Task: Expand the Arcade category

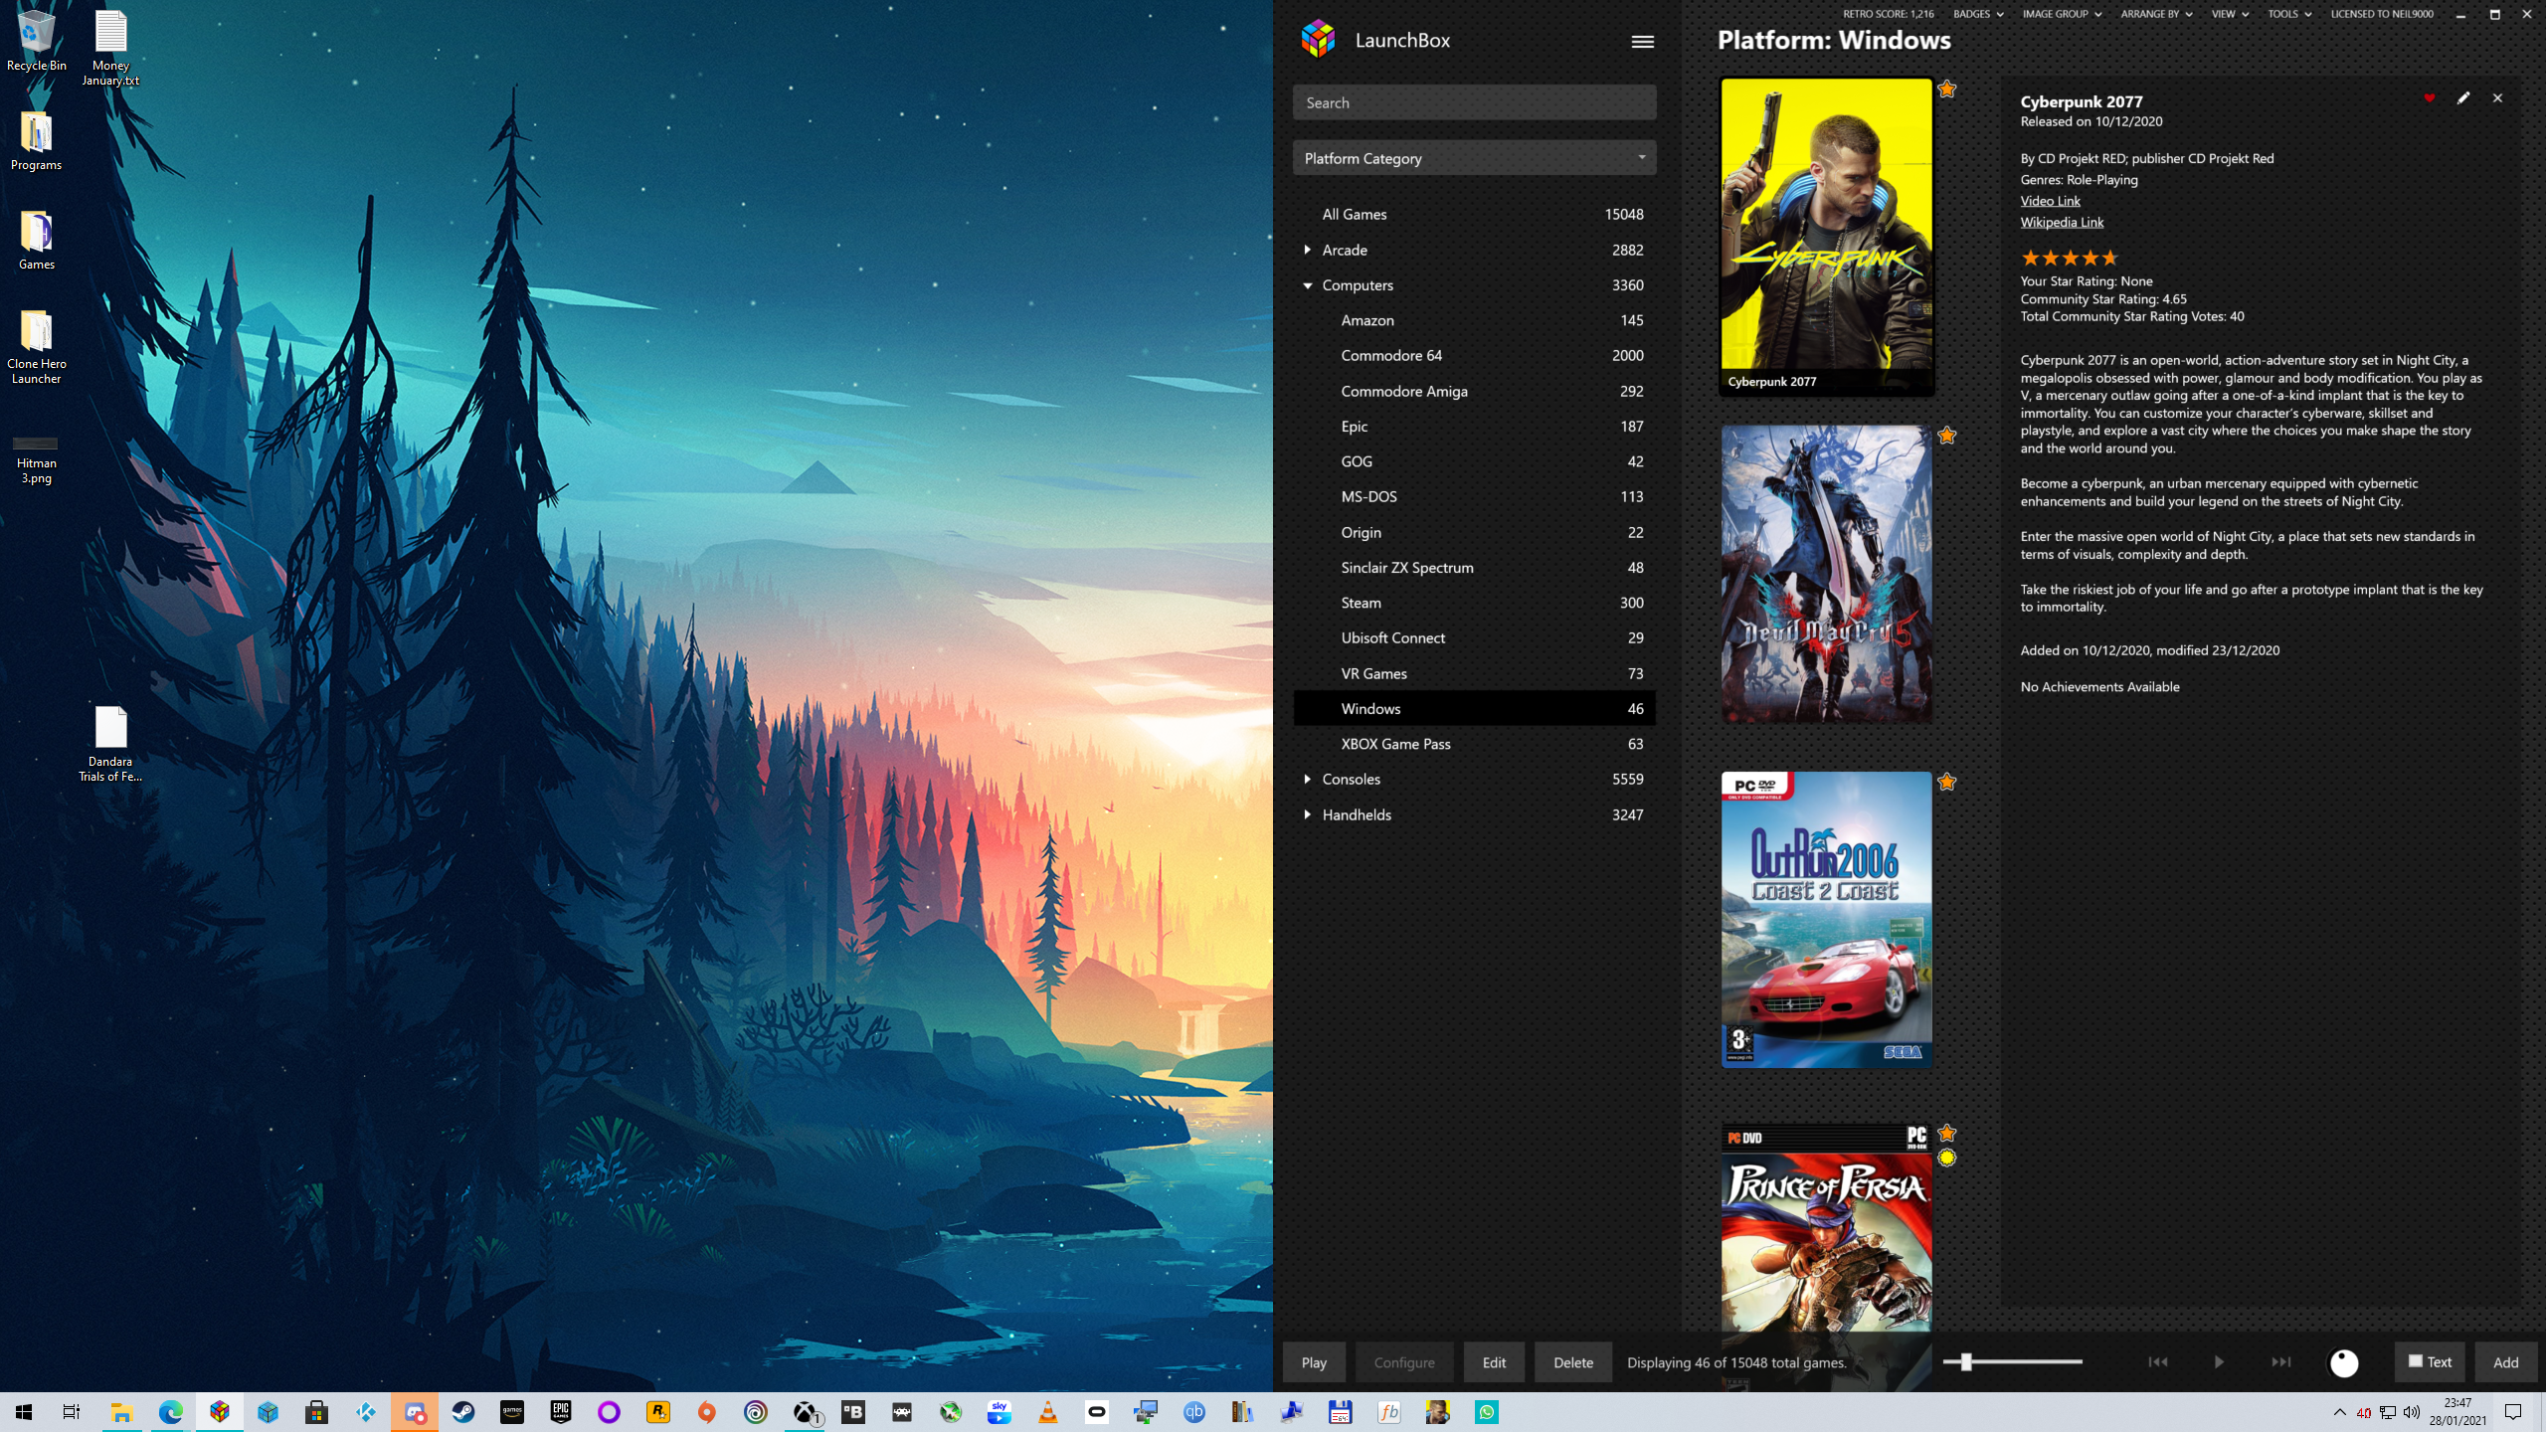Action: coord(1307,250)
